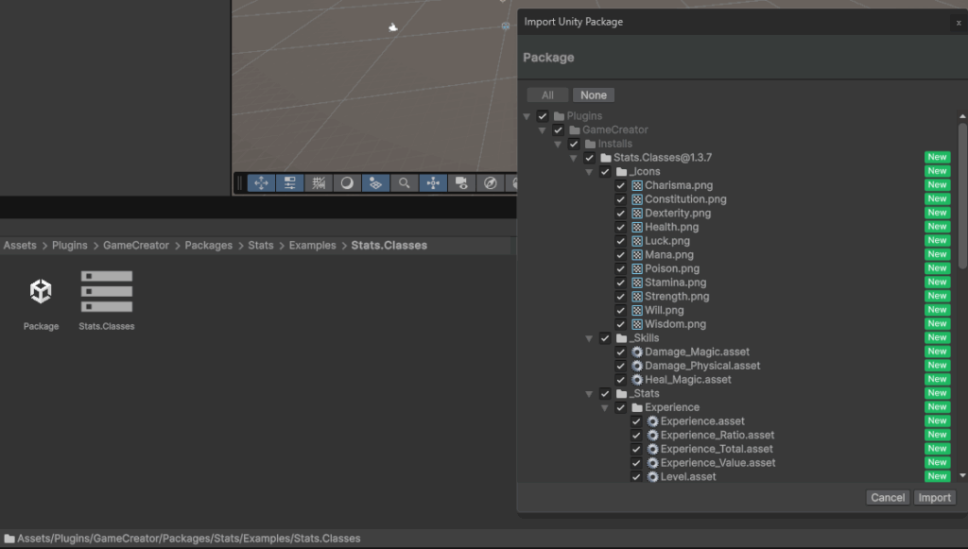Go to Plugins in the breadcrumb path
968x549 pixels.
tap(70, 246)
